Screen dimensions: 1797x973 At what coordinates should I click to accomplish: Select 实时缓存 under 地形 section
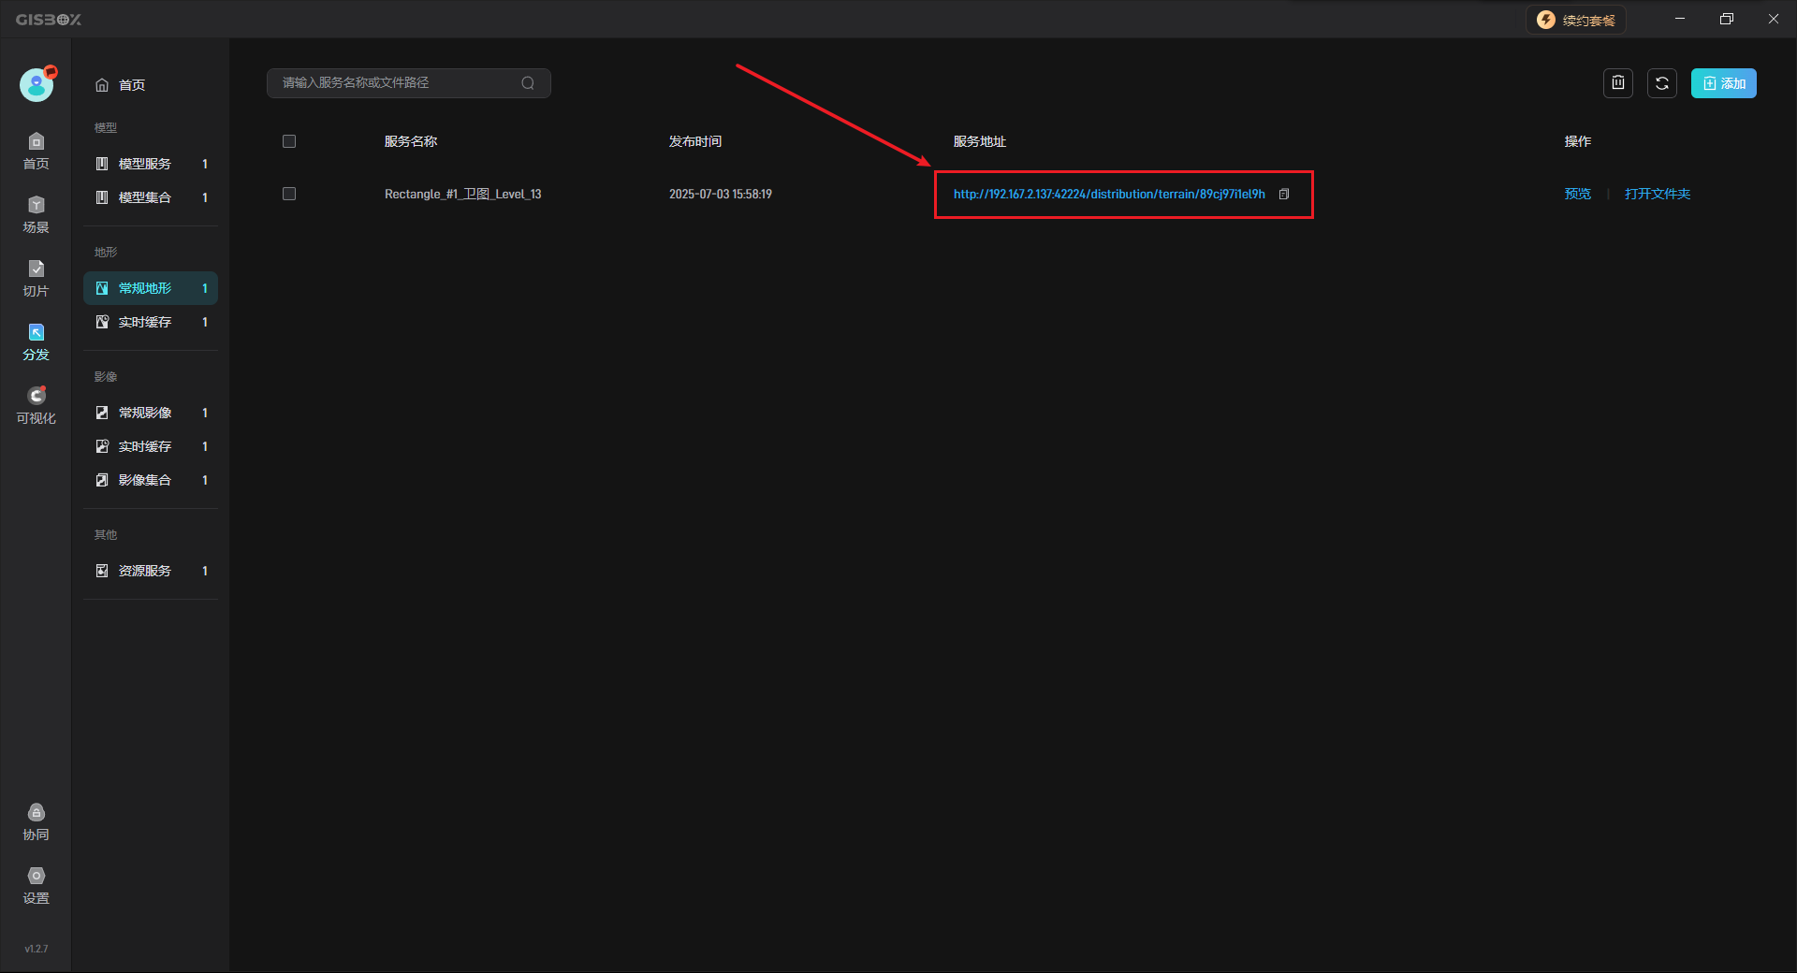(145, 322)
